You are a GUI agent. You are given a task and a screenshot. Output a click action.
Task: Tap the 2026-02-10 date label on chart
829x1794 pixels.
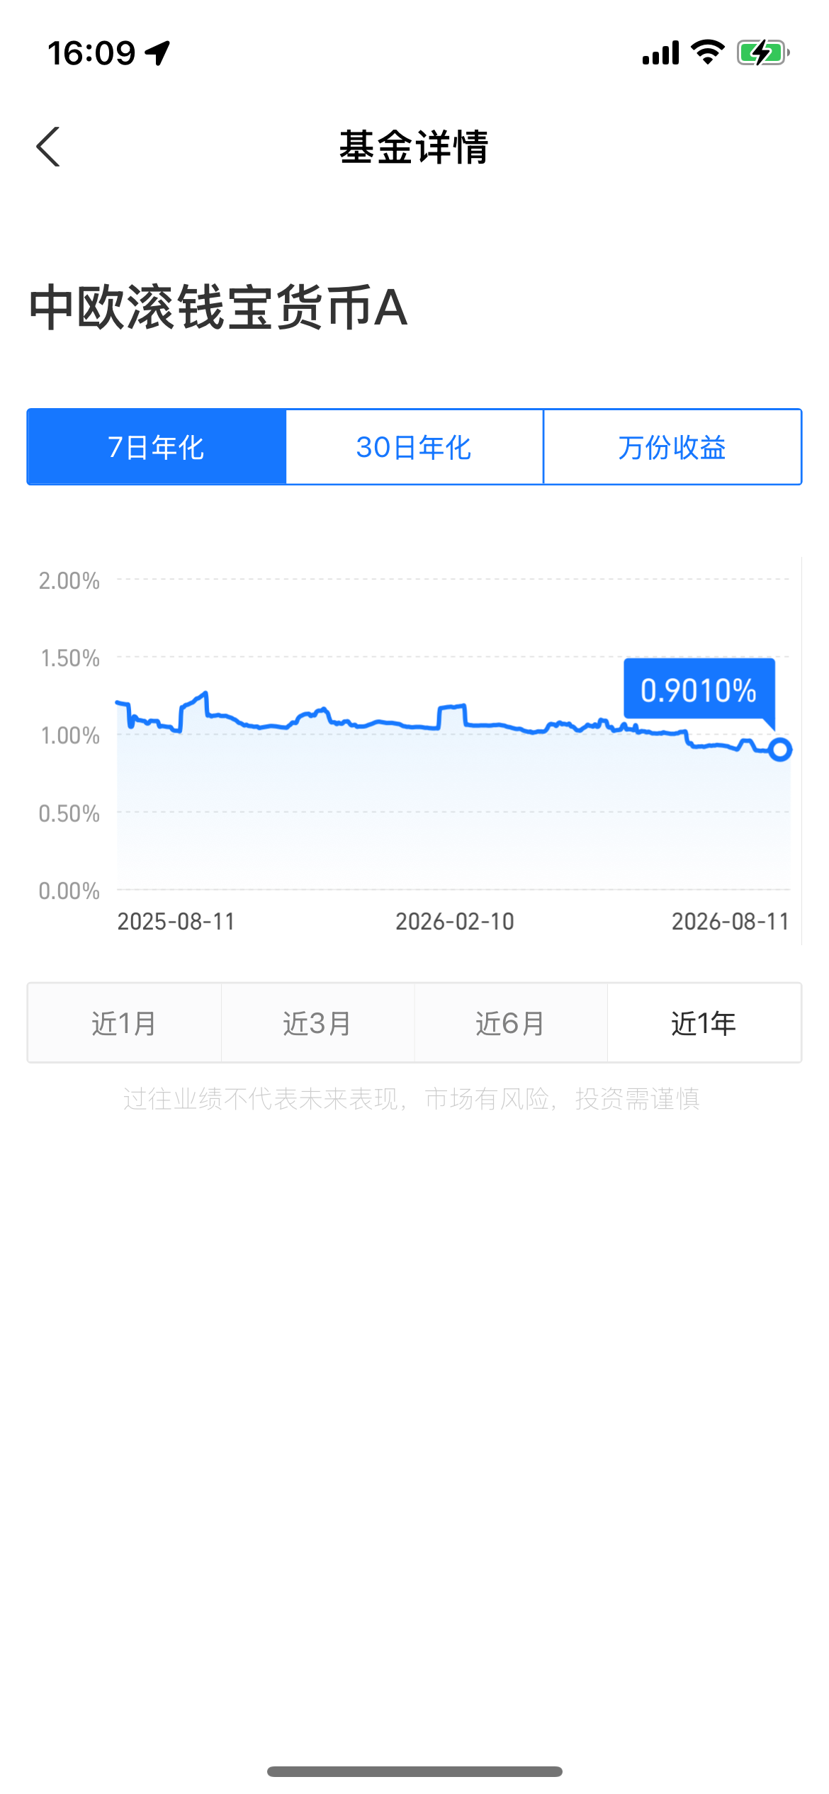455,921
